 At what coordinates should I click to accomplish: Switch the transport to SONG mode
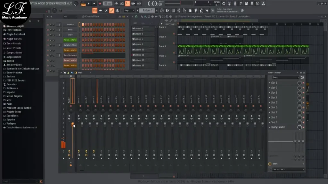click(x=83, y=4)
